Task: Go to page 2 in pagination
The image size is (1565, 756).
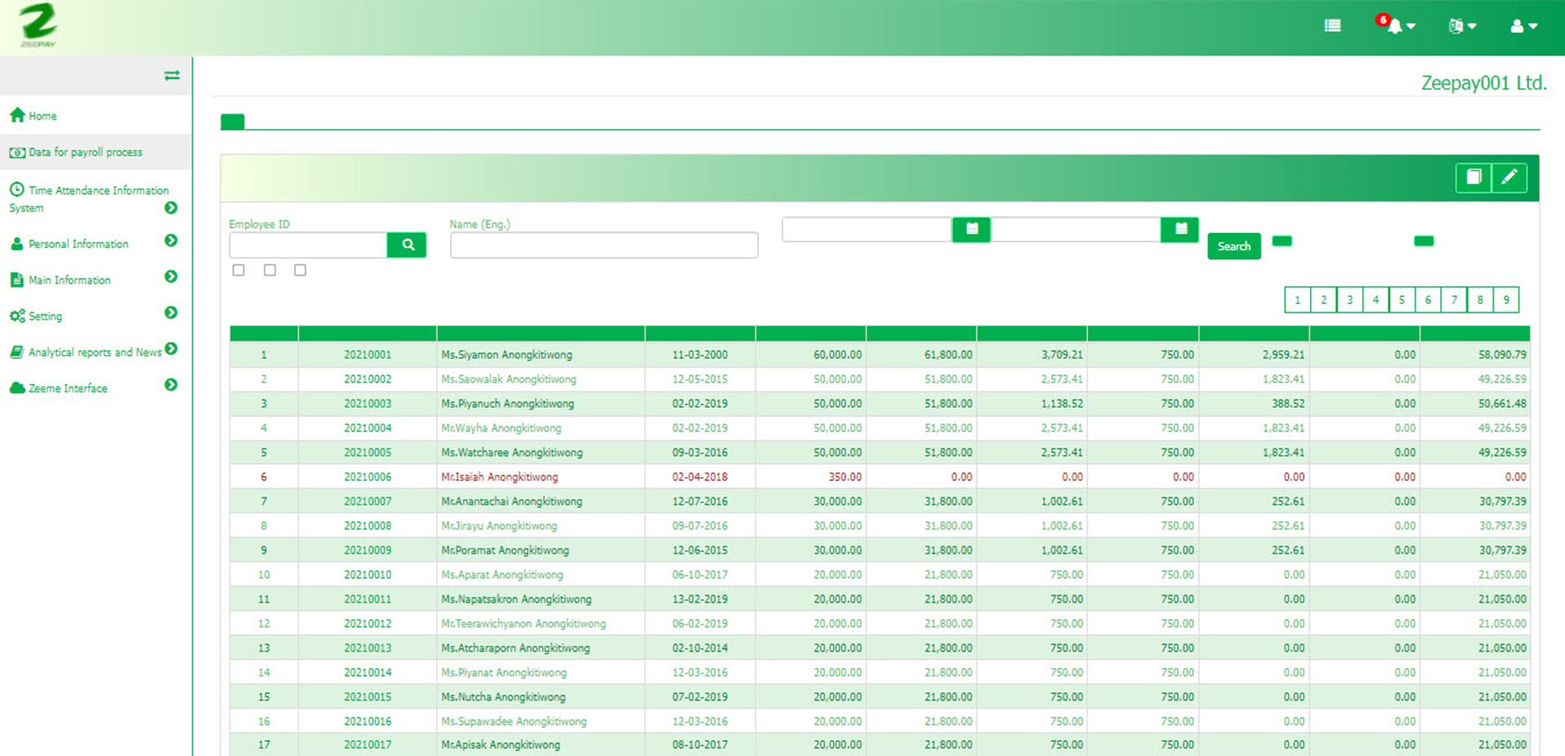Action: pyautogui.click(x=1324, y=300)
